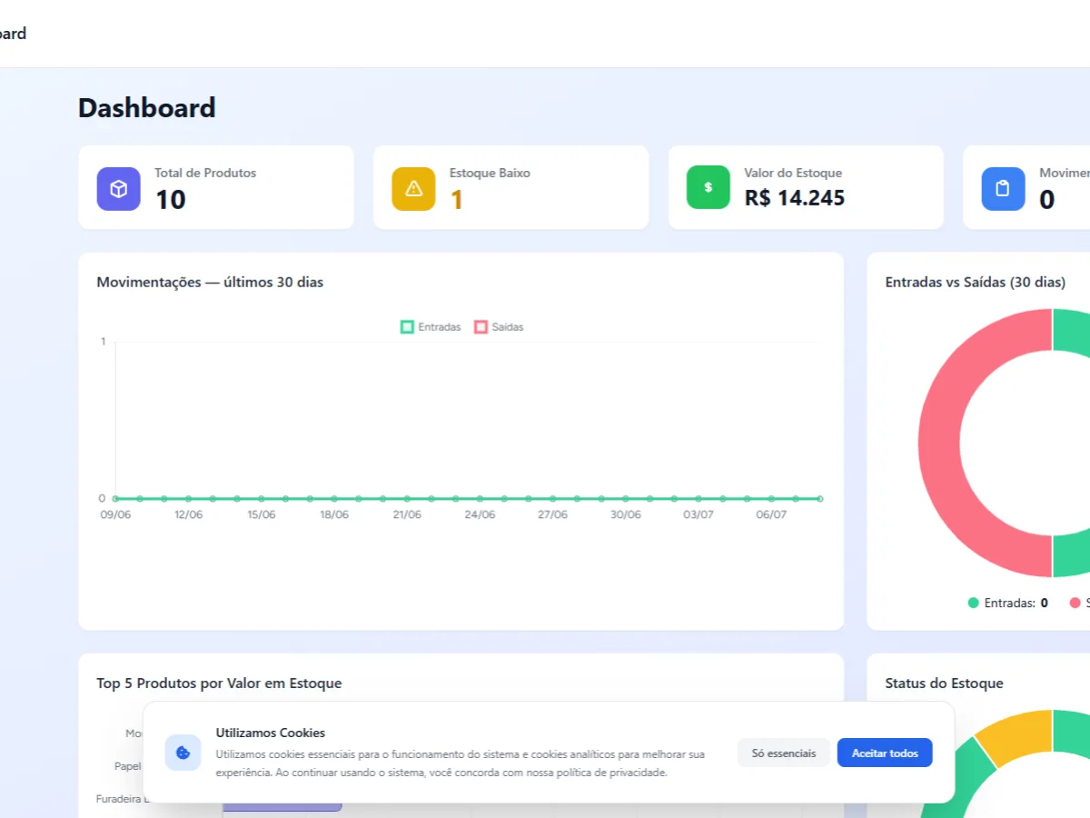Click the yellow warning icon for Estoque Baixo

pos(413,189)
